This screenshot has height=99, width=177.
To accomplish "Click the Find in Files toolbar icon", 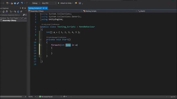I will [76, 3].
